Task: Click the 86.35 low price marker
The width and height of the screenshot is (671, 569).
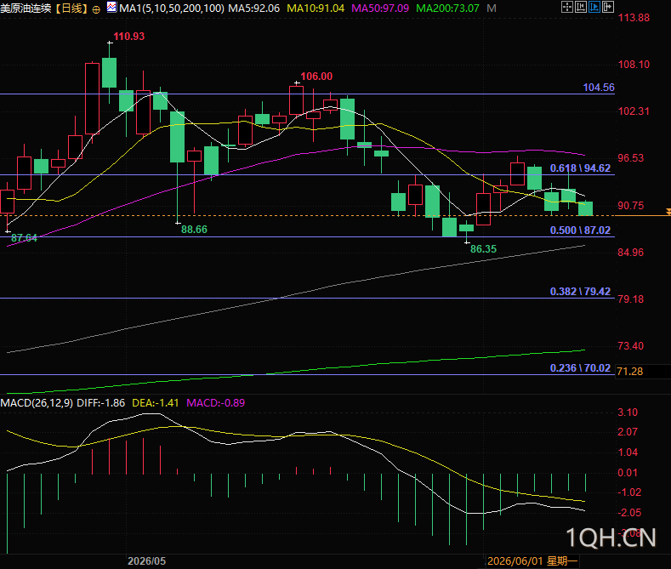Action: 483,249
